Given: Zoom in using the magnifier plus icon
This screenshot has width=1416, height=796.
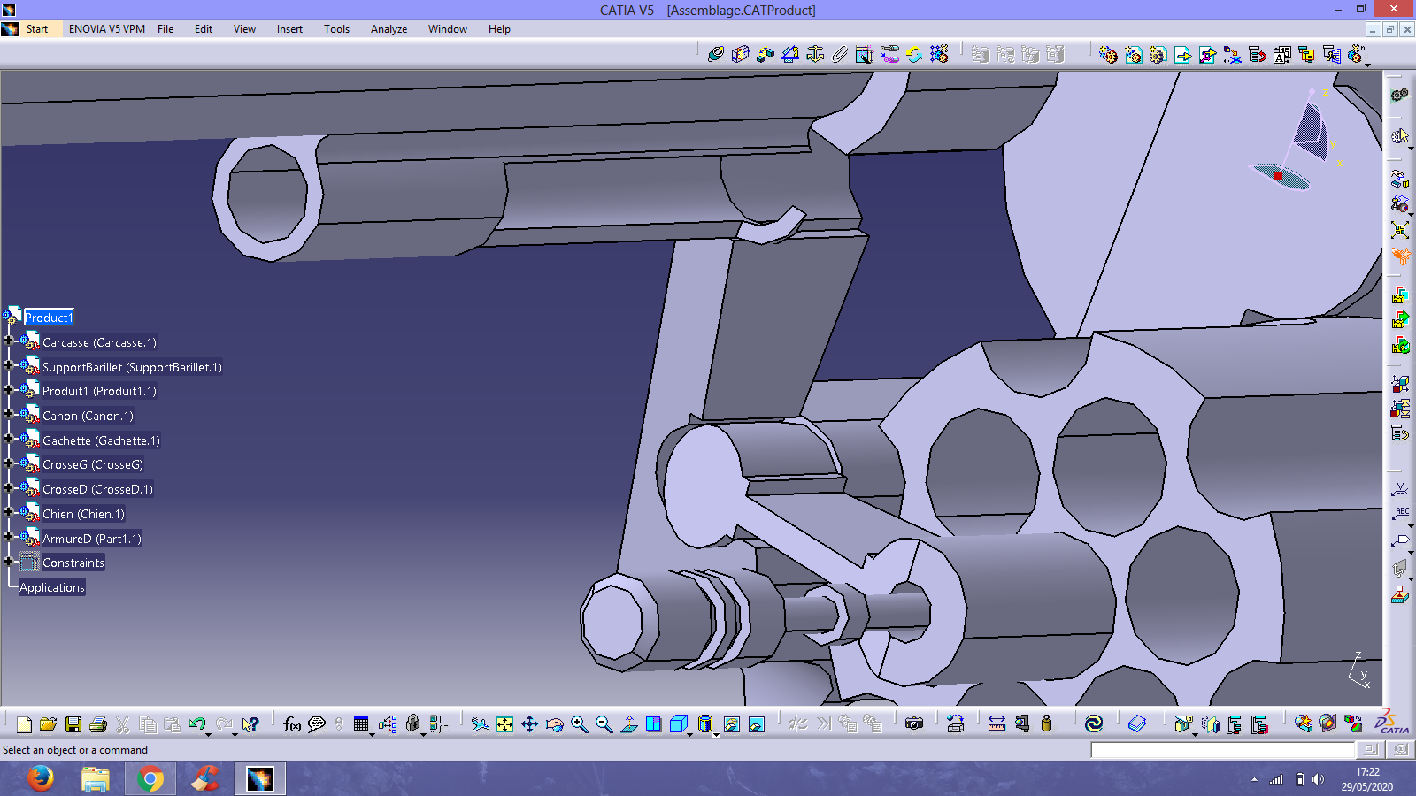Looking at the screenshot, I should click(x=579, y=724).
